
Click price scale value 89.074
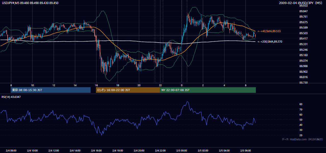click(304, 61)
